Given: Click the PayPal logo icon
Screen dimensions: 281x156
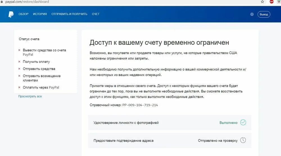Looking at the screenshot, I should (11, 14).
